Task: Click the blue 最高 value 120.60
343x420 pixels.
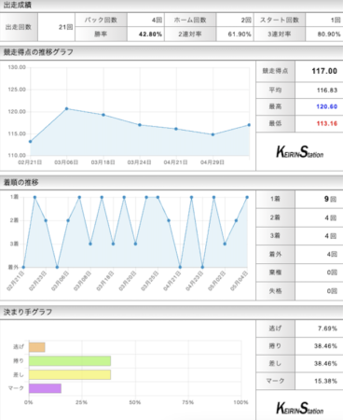Action: pos(326,106)
